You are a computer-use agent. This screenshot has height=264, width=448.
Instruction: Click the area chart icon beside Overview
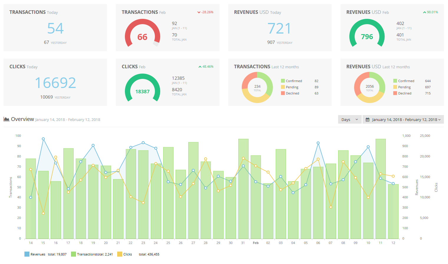pyautogui.click(x=6, y=119)
